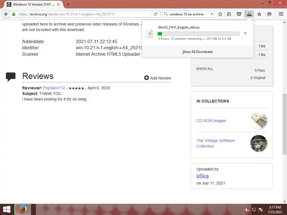Go back with the browser back arrow
Image resolution: width=287 pixels, height=215 pixels.
tap(6, 14)
